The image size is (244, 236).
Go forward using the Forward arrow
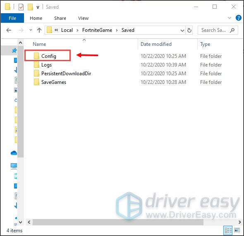pos(21,30)
